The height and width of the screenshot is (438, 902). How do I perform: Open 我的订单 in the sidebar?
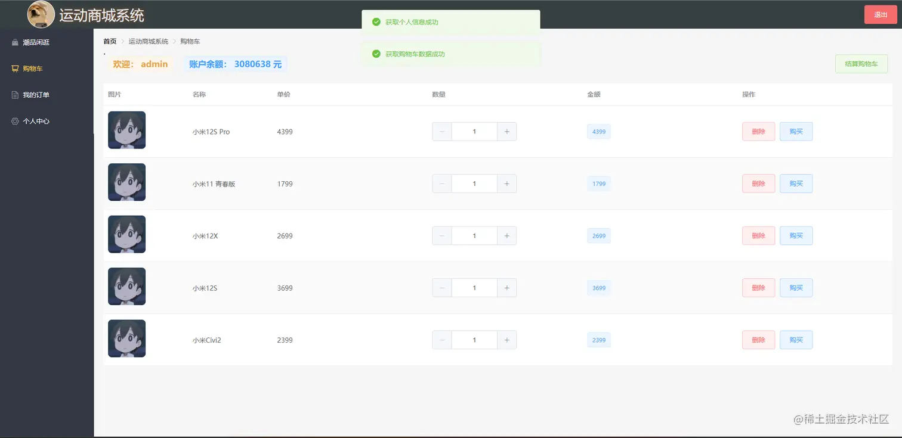(47, 95)
